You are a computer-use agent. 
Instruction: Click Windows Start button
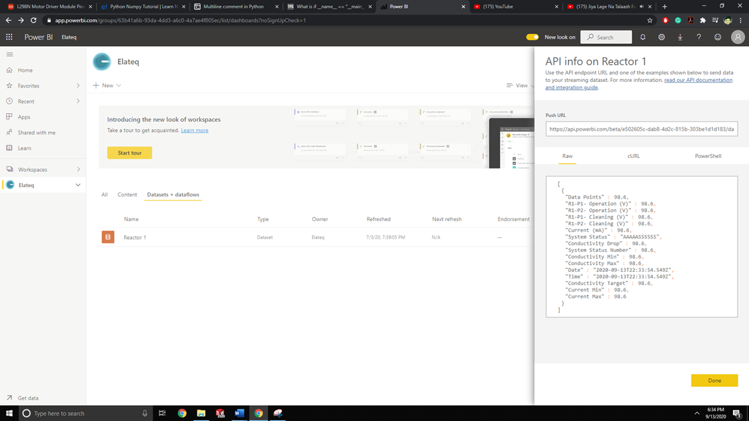[x=9, y=413]
